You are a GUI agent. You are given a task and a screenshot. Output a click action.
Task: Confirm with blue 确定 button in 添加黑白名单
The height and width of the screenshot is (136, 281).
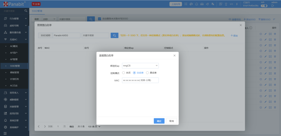[159, 121]
